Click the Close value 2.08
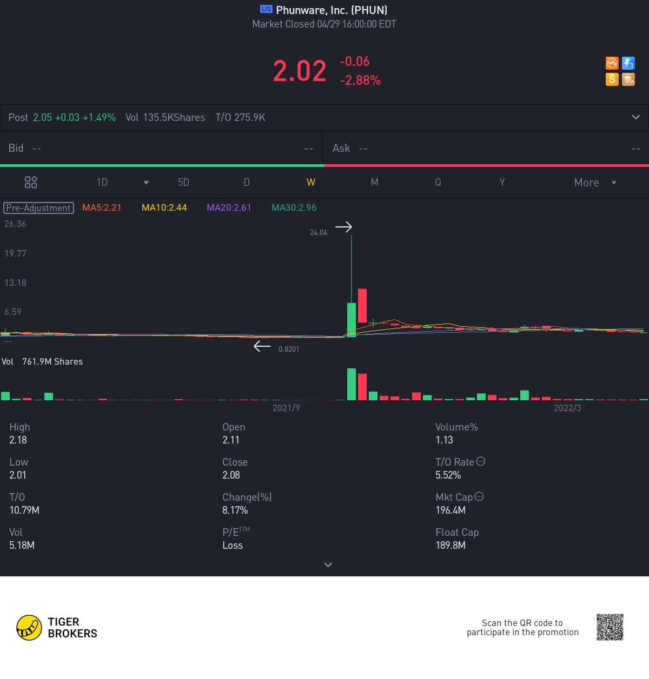The image size is (649, 679). click(x=231, y=475)
